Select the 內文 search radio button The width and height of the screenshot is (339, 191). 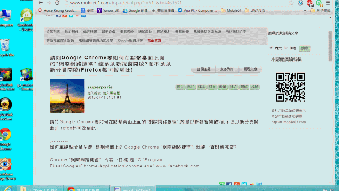pyautogui.click(x=271, y=48)
